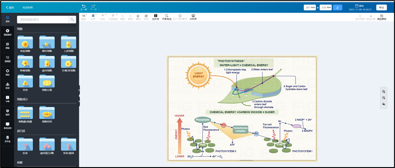Viewport: 395px width, 168px height.
Task: Click the AI recolor toolbar icon
Action: pos(193,15)
